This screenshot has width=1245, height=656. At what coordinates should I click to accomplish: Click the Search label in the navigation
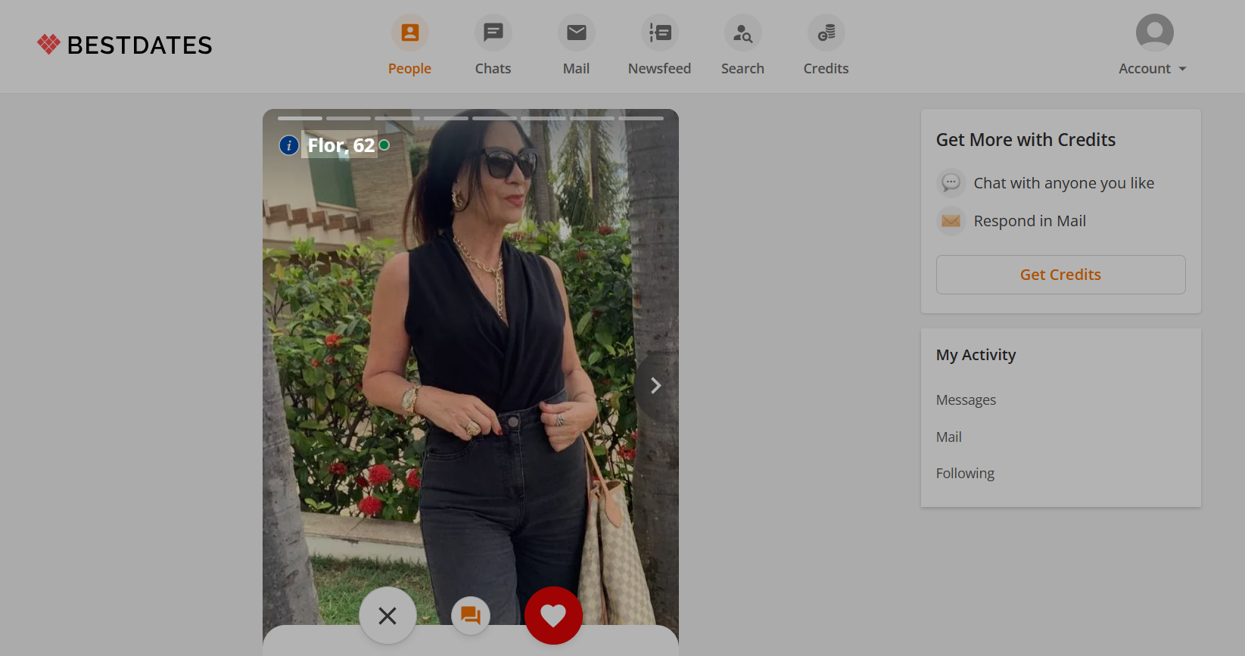tap(742, 68)
